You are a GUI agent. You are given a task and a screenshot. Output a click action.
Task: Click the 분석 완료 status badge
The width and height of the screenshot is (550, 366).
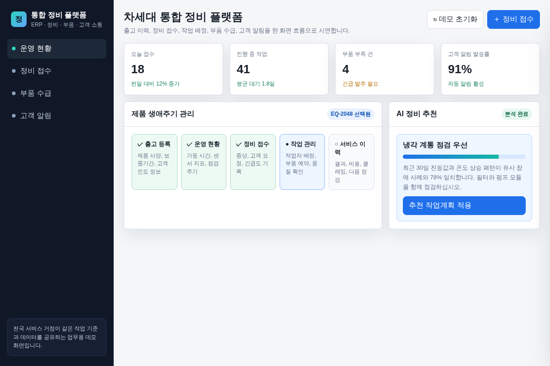point(517,114)
